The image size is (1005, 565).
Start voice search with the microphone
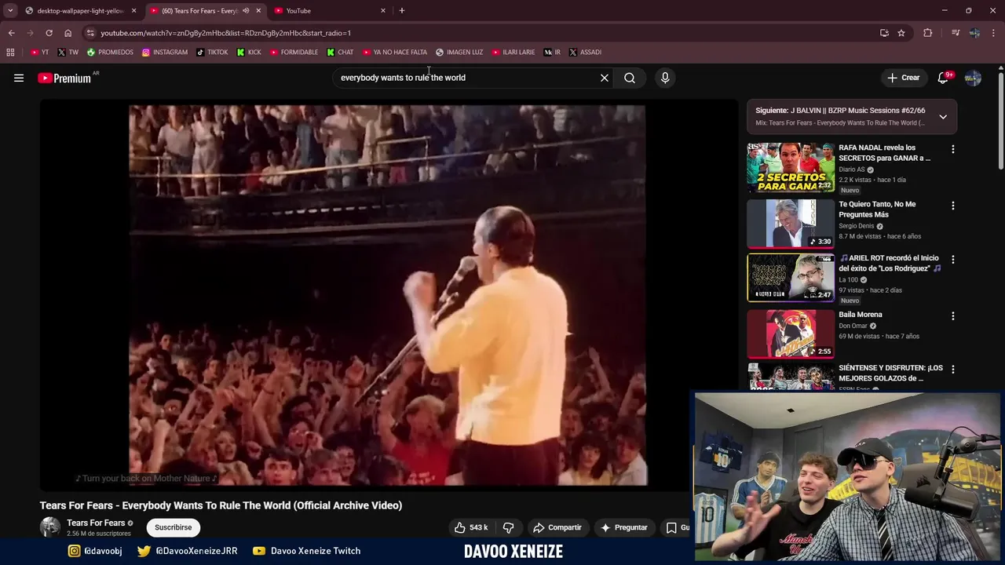click(665, 78)
